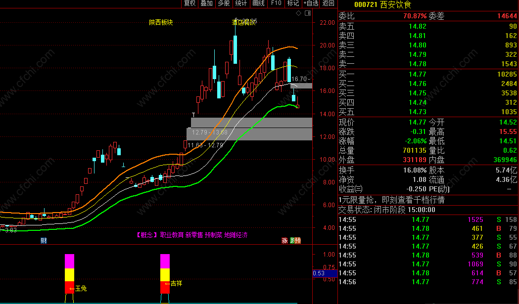This screenshot has height=304, width=519.
Task: Select the 卖三 14.80 ask row
Action: point(428,45)
